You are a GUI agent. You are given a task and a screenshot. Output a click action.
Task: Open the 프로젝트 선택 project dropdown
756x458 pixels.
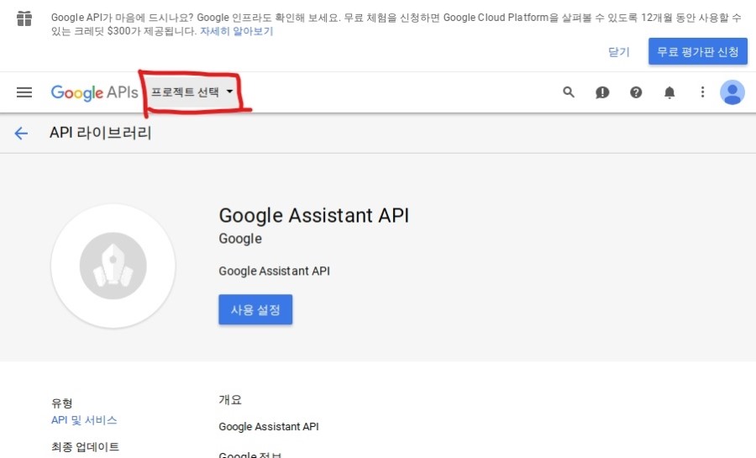192,92
